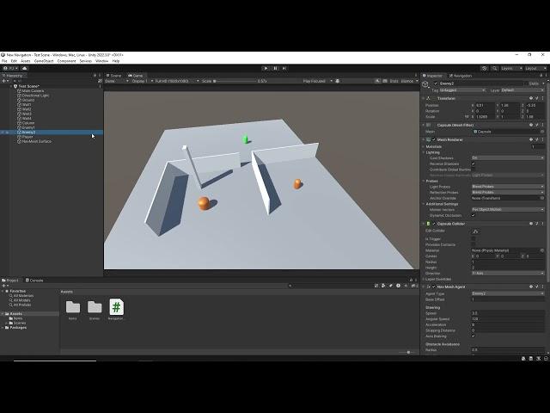The height and width of the screenshot is (413, 550).
Task: Click the Step frame button
Action: tap(284, 68)
